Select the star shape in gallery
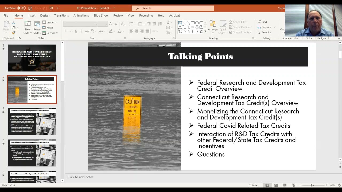Viewport: 342px width, 192px height. point(201,31)
